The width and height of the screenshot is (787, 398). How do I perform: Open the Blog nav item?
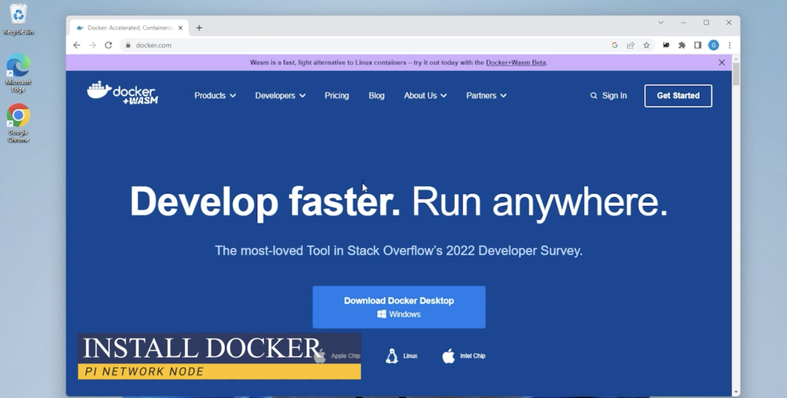coord(377,96)
